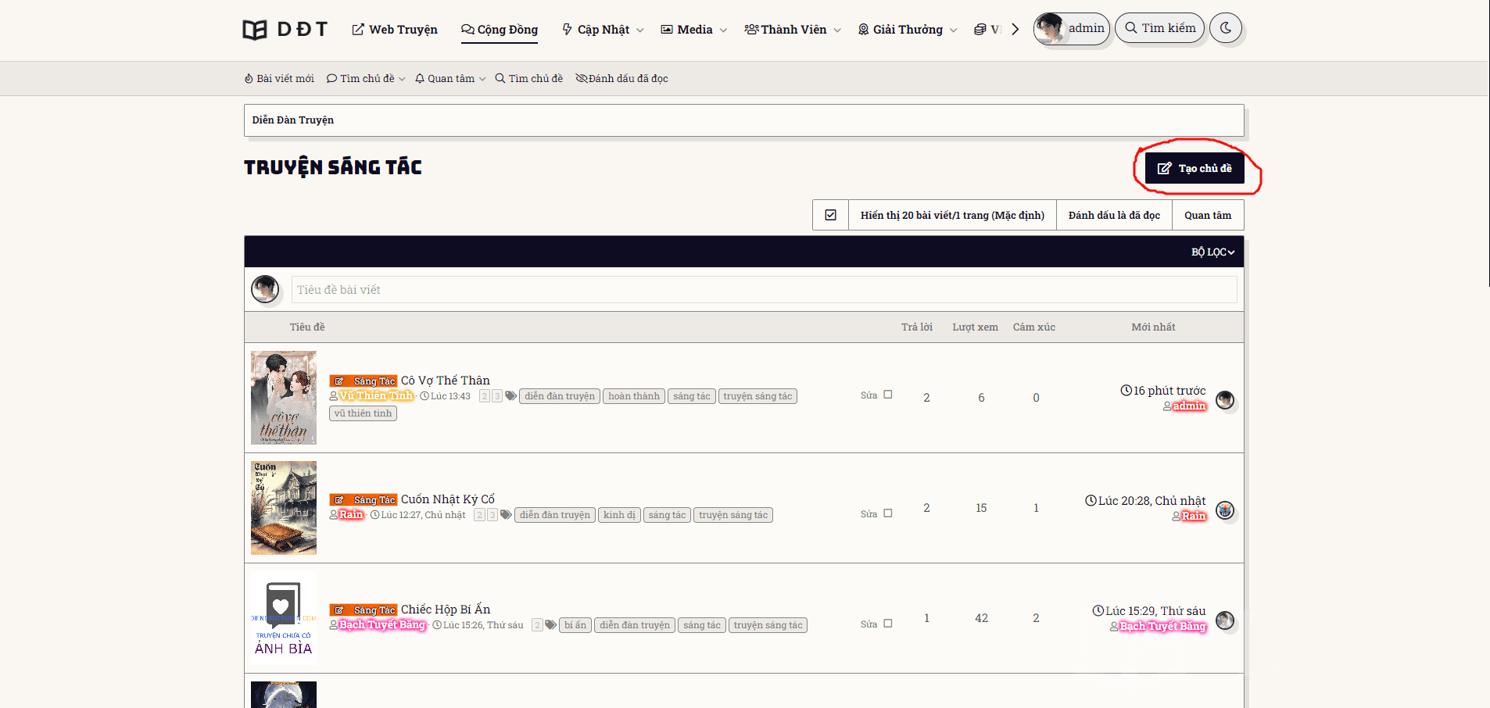Click Sáng Tác prefix of Chiếc Hộp Bí Ẩn
Screen dimensions: 1490x708
pyautogui.click(x=364, y=610)
